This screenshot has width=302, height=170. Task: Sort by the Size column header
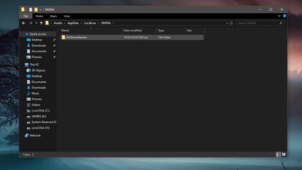pyautogui.click(x=194, y=30)
